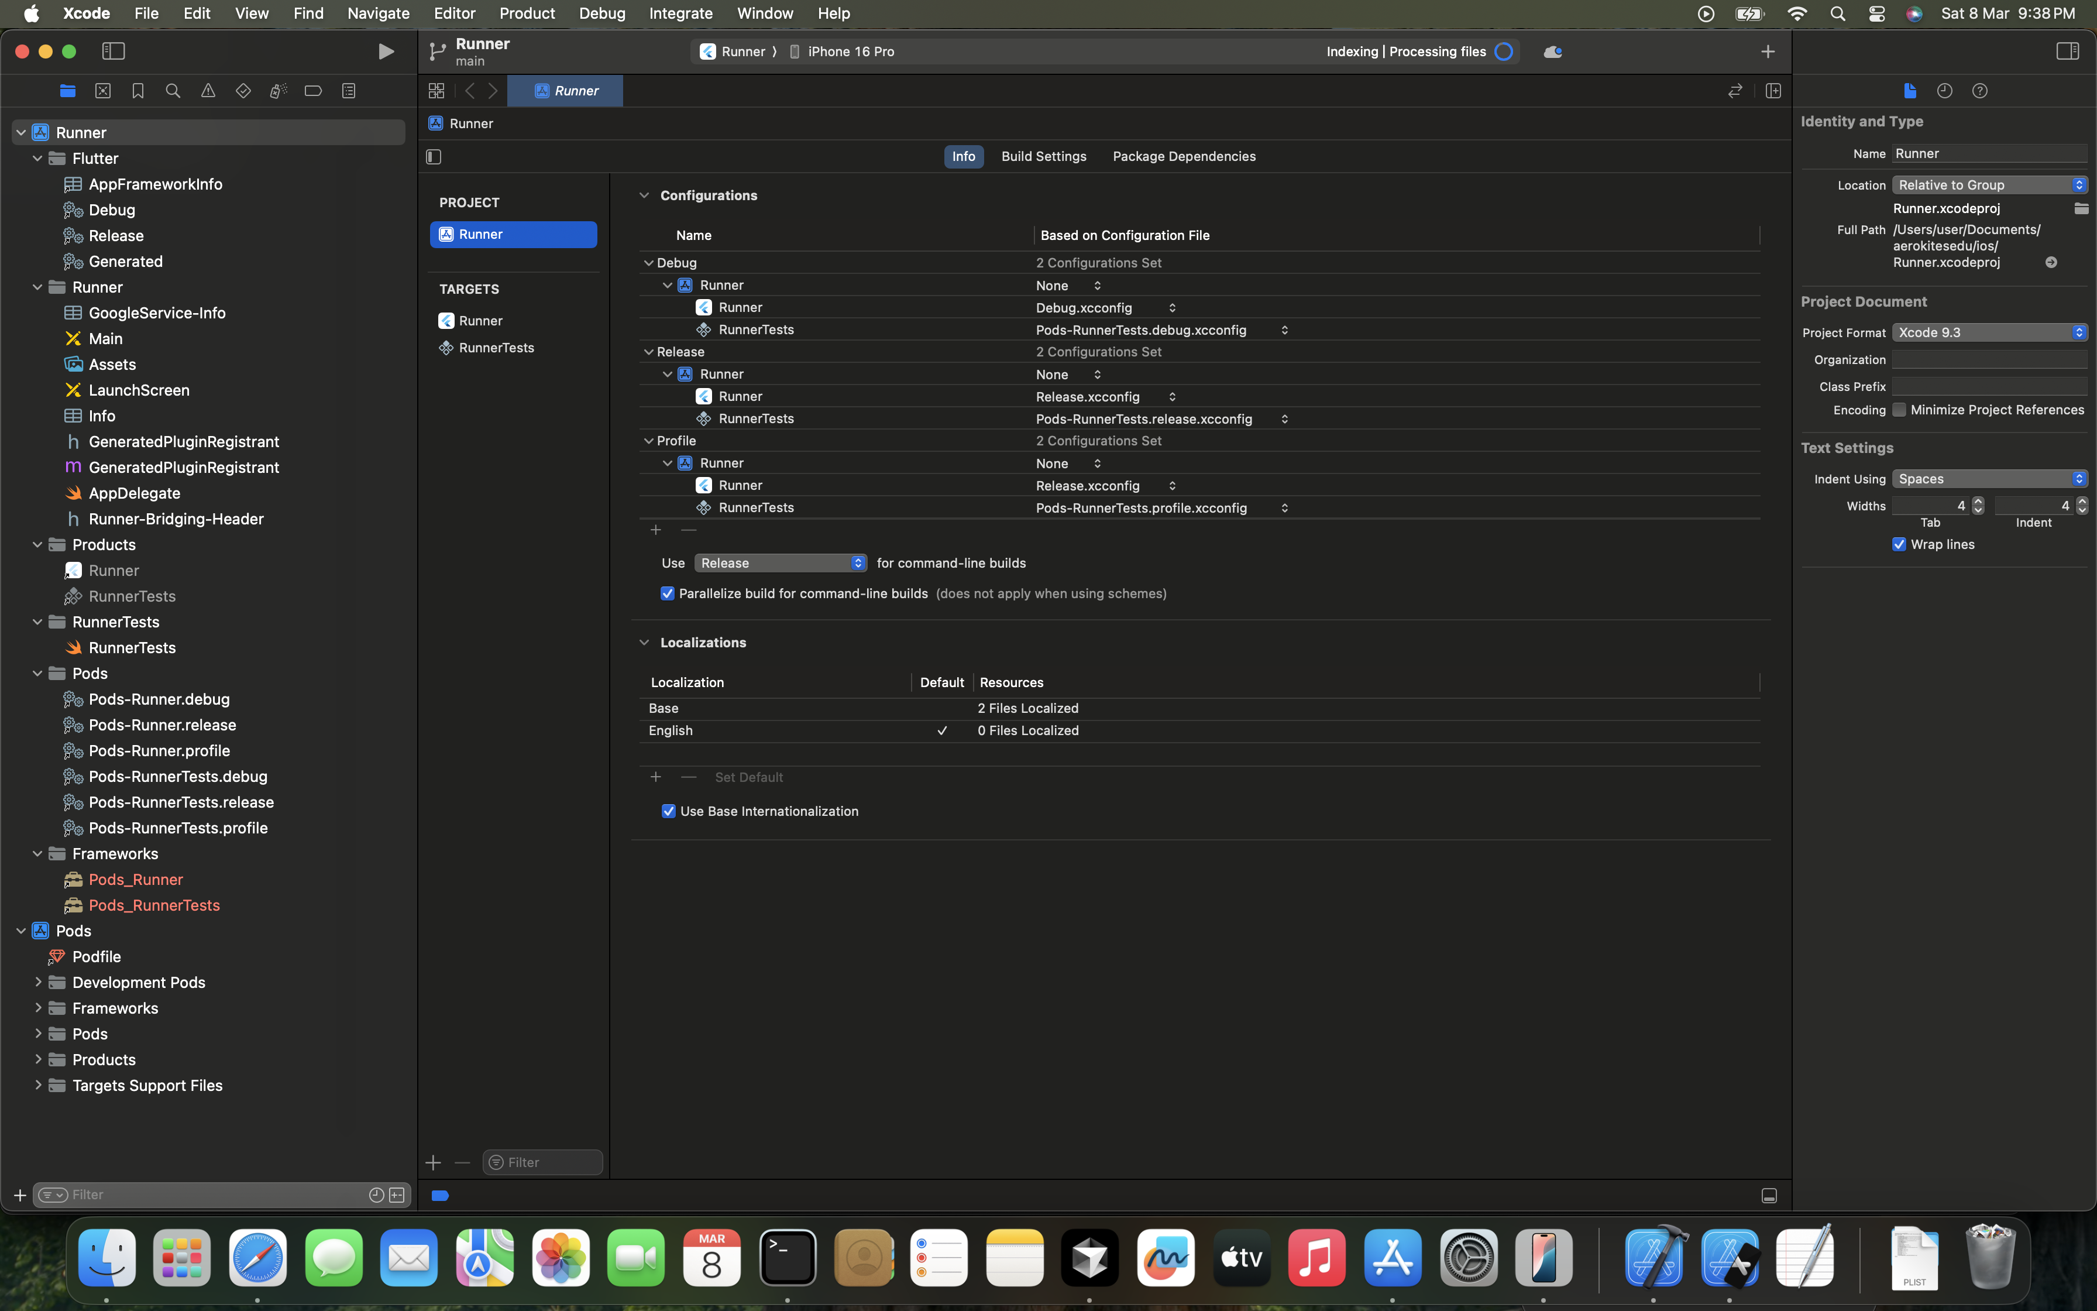
Task: Show the History inspector
Action: click(x=1944, y=91)
